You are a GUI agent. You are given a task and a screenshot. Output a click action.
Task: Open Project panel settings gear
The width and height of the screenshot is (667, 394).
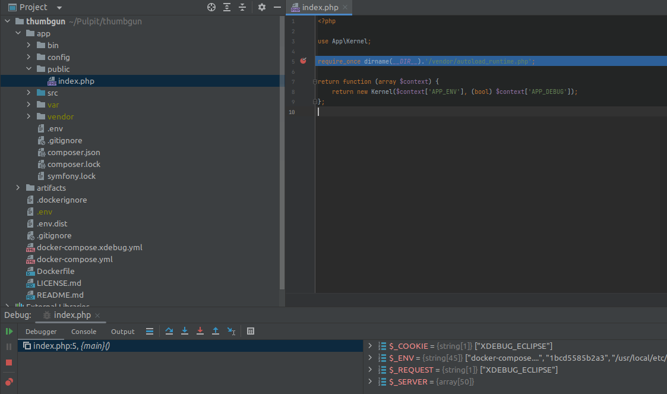[261, 7]
